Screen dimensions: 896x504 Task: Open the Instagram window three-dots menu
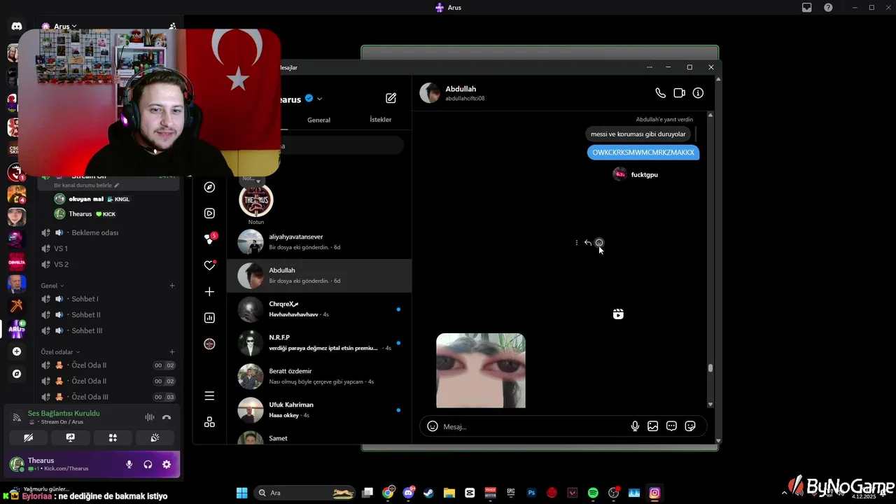(650, 67)
